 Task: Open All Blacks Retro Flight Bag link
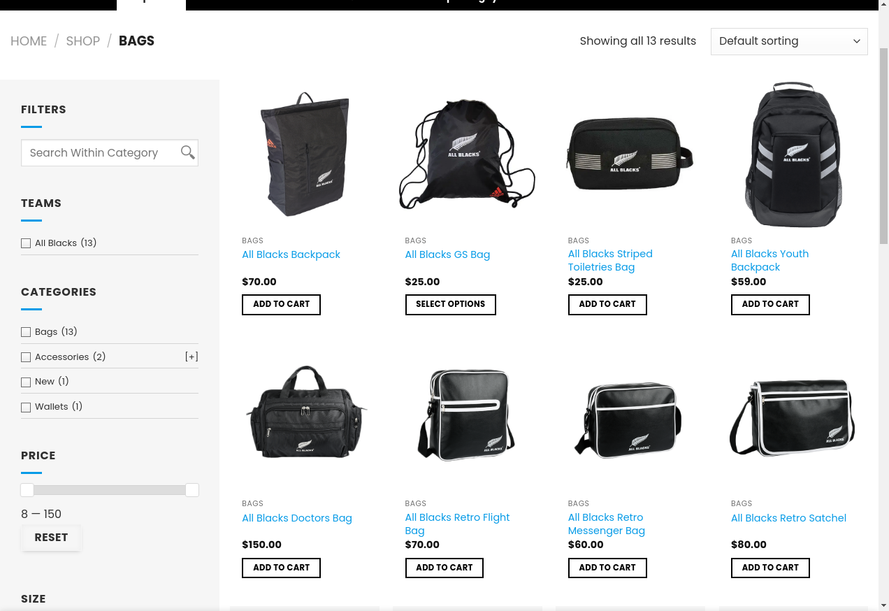(457, 524)
